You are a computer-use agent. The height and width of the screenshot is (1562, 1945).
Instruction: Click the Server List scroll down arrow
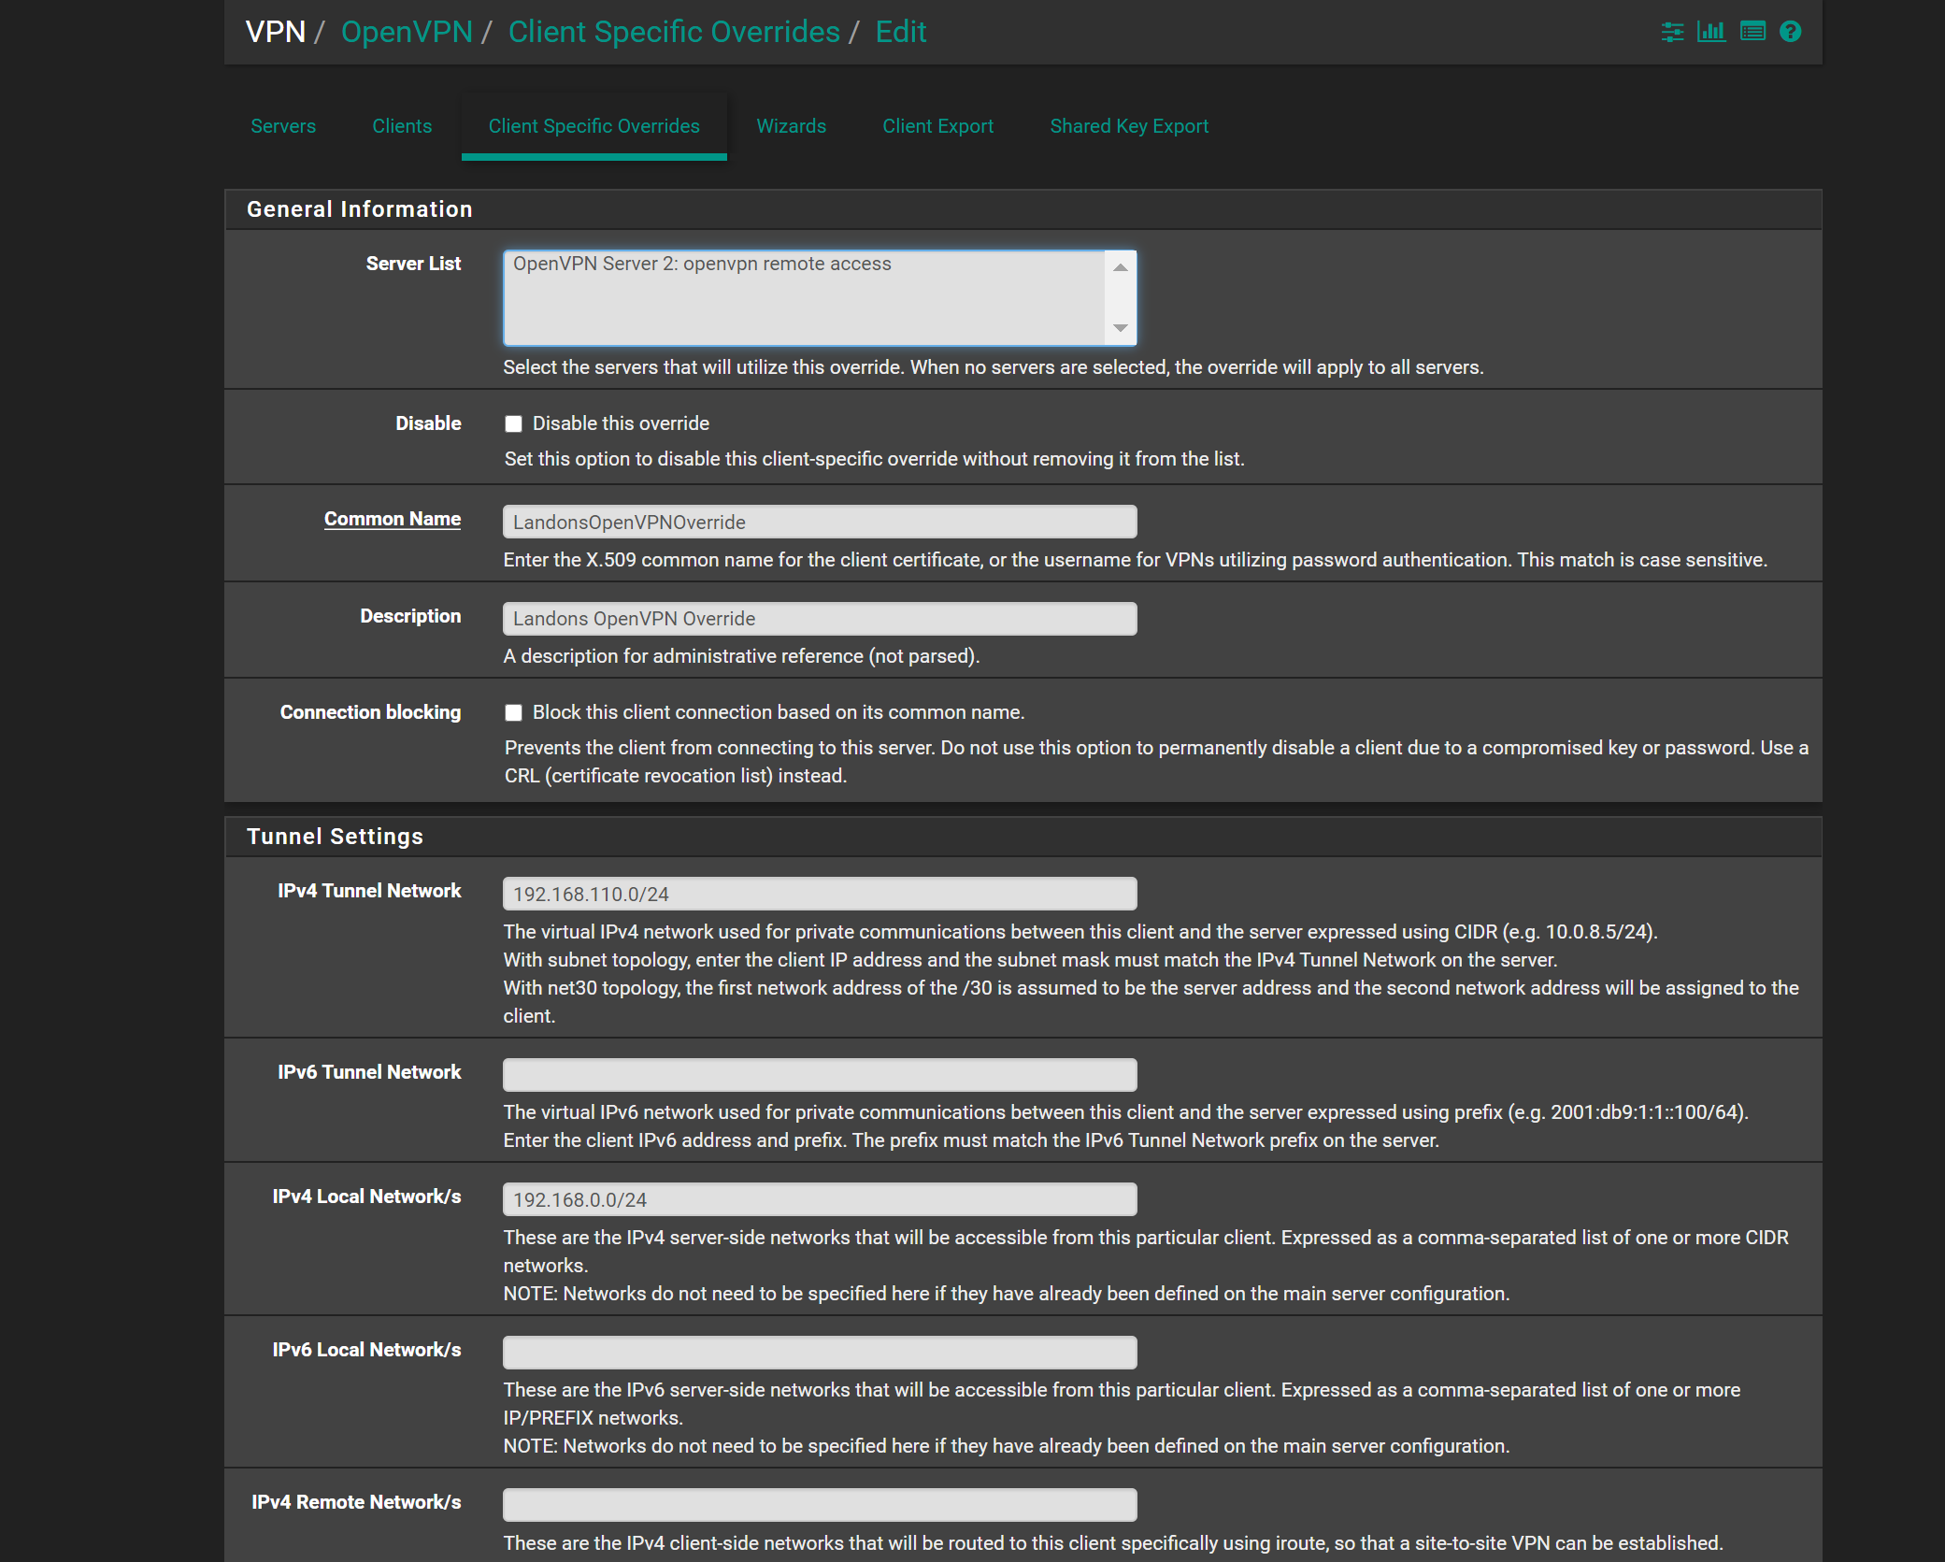click(x=1120, y=328)
